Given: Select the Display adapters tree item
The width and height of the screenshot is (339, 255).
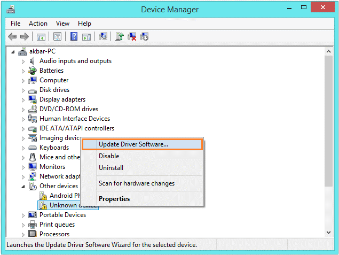Looking at the screenshot, I should (62, 99).
